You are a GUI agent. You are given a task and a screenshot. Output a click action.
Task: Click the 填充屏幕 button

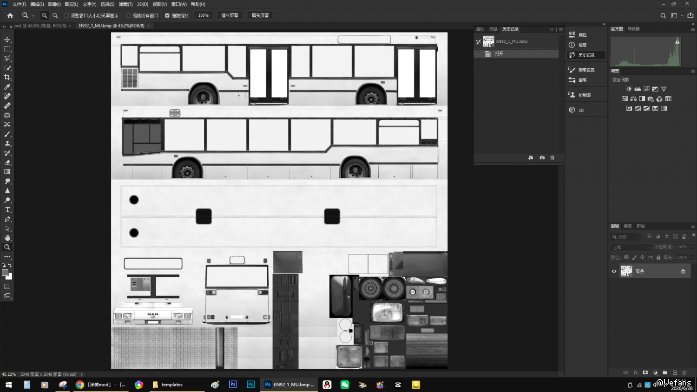[x=260, y=15]
